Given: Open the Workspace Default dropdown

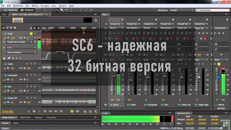Looking at the screenshot, I should coord(181,10).
